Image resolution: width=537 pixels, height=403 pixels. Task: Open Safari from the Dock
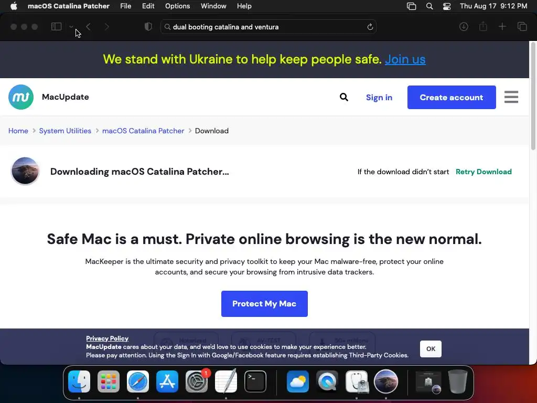(138, 381)
